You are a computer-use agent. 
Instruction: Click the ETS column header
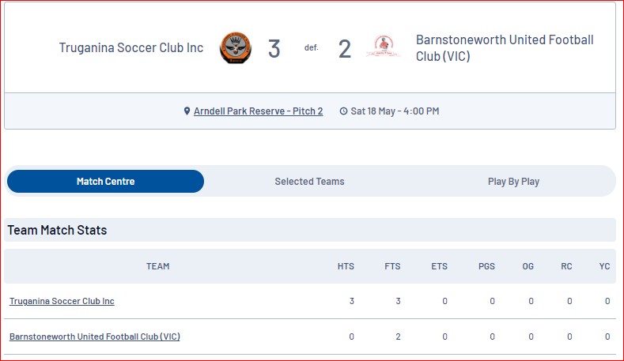point(440,266)
